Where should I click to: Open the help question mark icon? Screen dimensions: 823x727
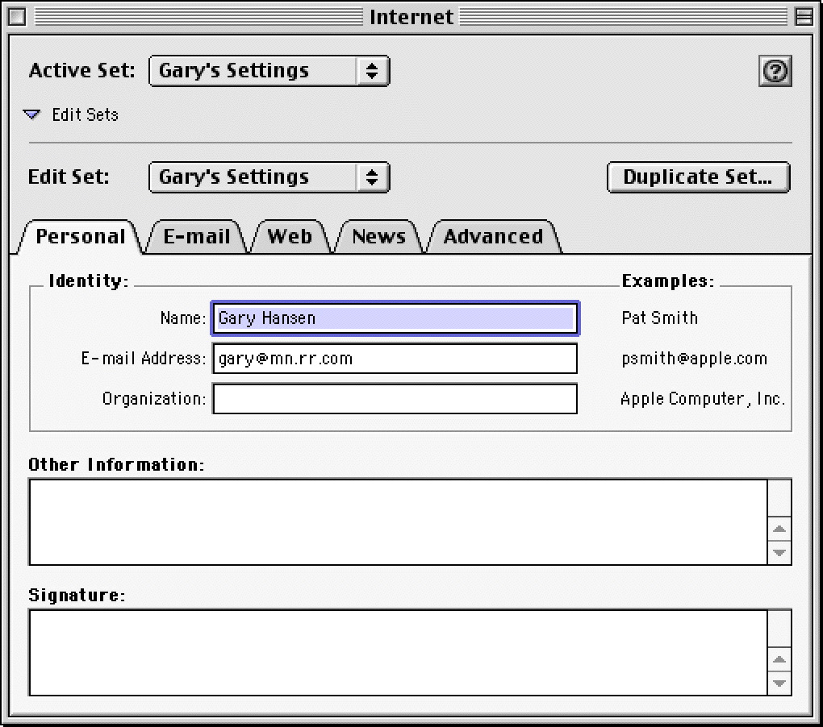[x=775, y=71]
